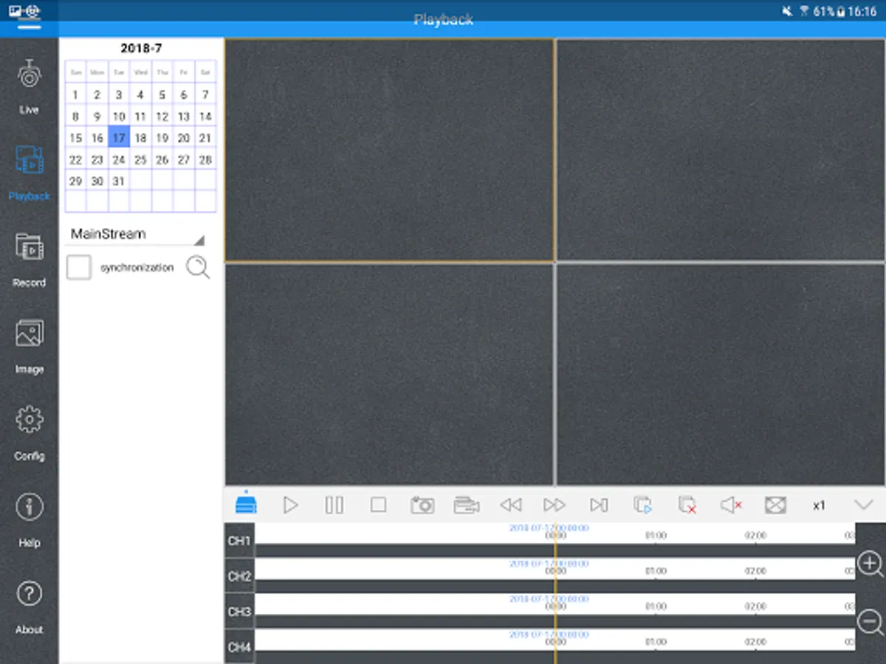
Task: Rewind playback with the double-left arrow
Action: click(510, 505)
